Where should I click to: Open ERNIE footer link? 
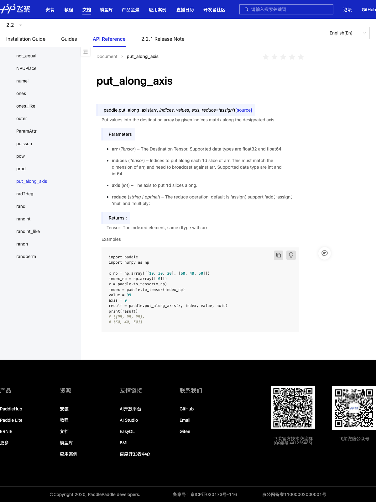tap(6, 431)
